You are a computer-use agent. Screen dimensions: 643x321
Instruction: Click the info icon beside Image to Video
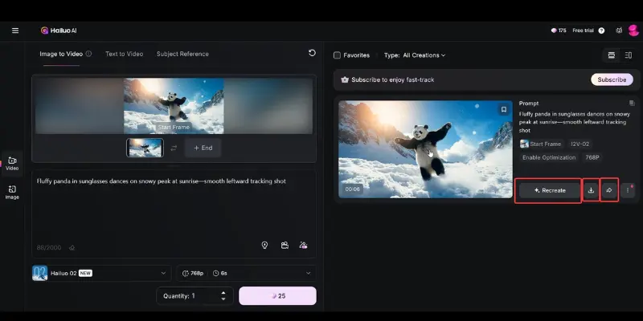(x=88, y=54)
